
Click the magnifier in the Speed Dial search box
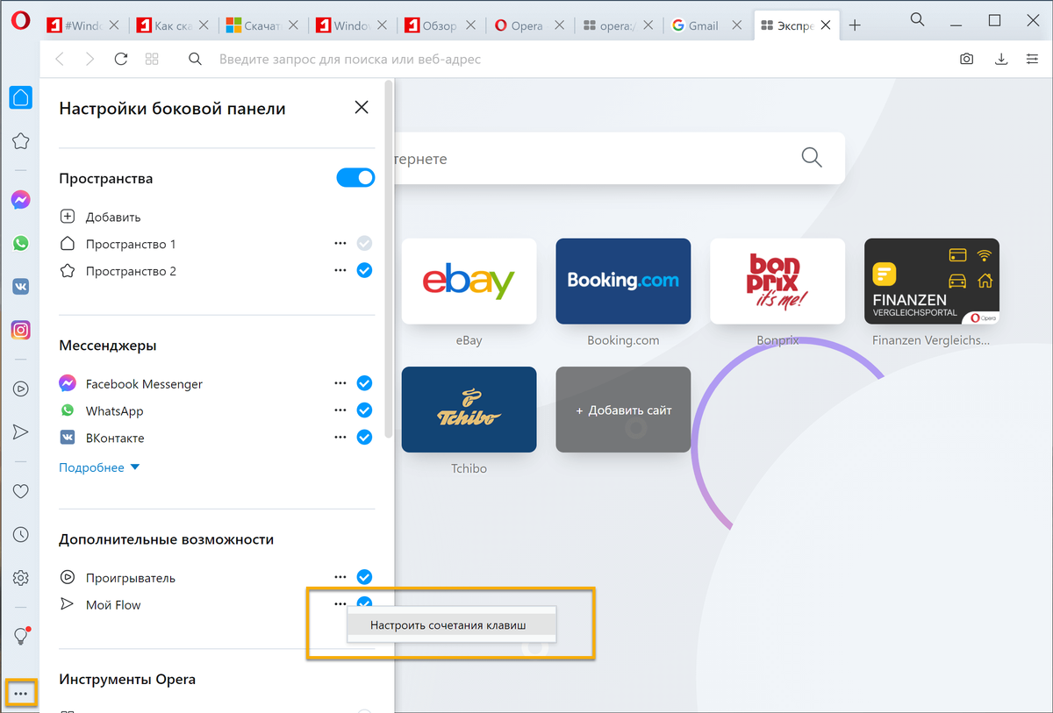point(812,158)
